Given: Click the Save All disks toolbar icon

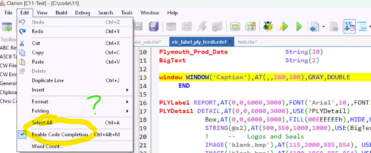Looking at the screenshot, I should pos(153,27).
